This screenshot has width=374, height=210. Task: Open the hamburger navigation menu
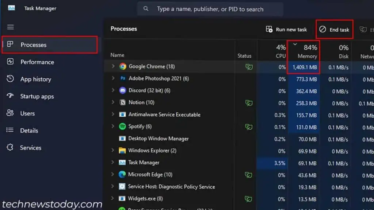pos(10,27)
